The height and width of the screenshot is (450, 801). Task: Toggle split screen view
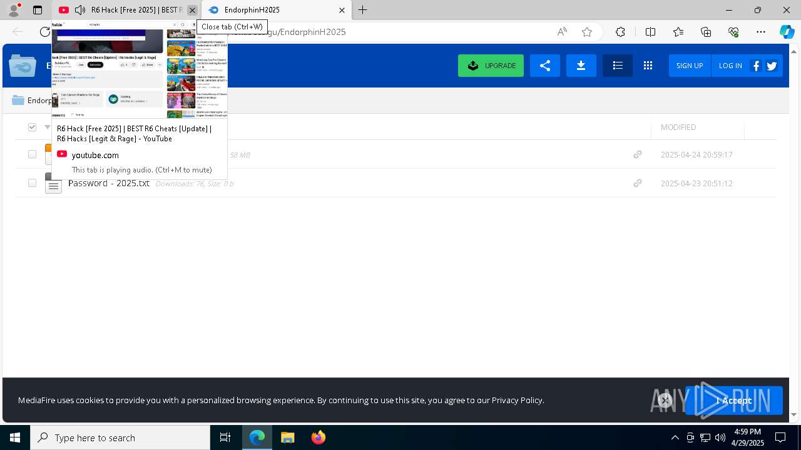pyautogui.click(x=650, y=32)
